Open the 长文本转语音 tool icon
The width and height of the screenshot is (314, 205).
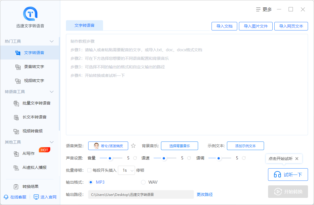[16, 117]
